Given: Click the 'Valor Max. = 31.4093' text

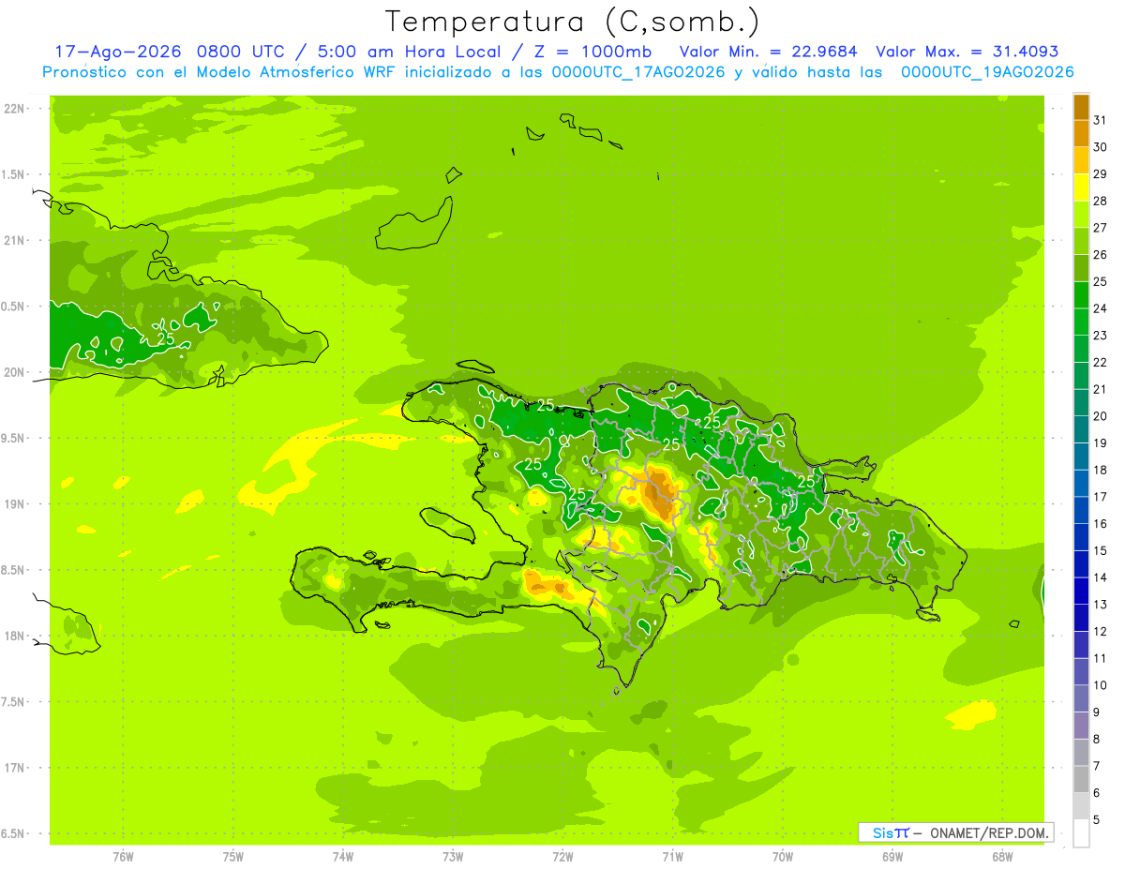Looking at the screenshot, I should pyautogui.click(x=967, y=52).
